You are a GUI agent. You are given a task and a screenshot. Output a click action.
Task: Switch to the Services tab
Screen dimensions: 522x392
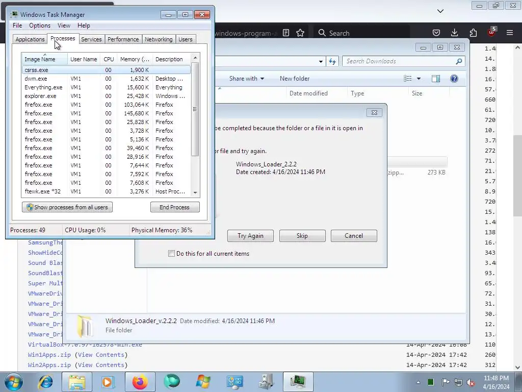click(91, 39)
